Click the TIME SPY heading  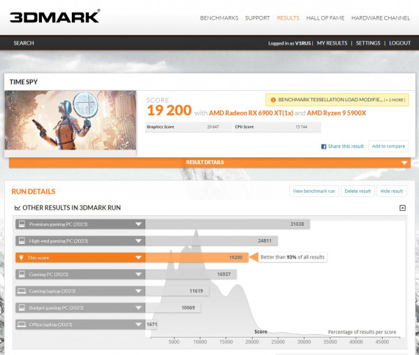point(24,82)
